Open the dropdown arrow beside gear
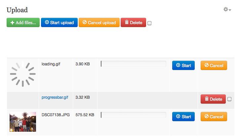The width and height of the screenshot is (238, 138). click(230, 10)
